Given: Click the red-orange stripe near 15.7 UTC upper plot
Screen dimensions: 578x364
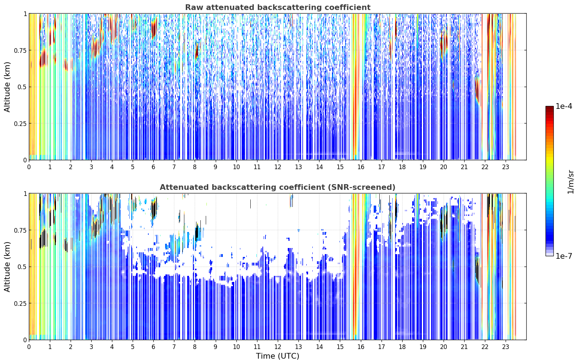Looking at the screenshot, I should pyautogui.click(x=354, y=107).
